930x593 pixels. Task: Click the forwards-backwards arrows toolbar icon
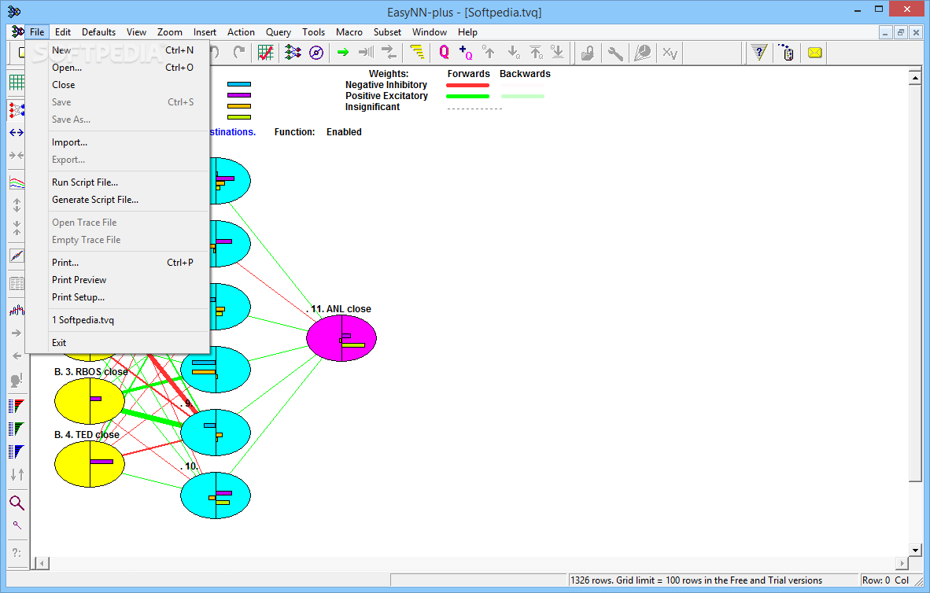pyautogui.click(x=389, y=53)
